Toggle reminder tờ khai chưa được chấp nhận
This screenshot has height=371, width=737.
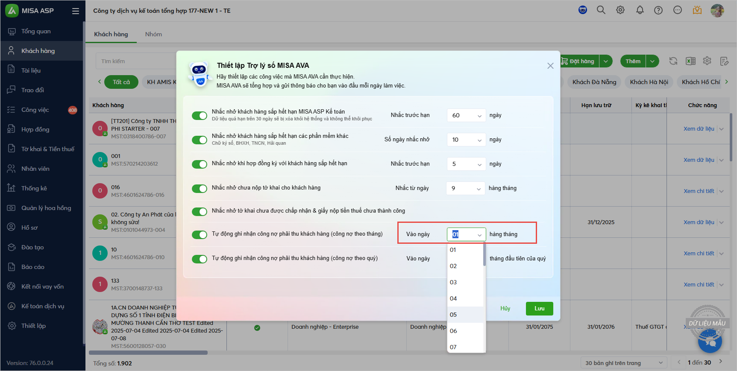pyautogui.click(x=200, y=212)
